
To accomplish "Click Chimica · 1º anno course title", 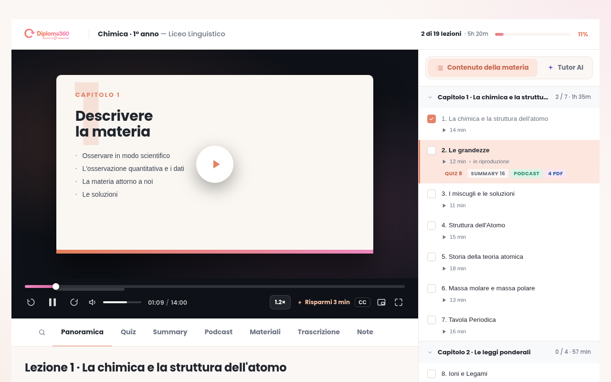I will click(x=128, y=34).
